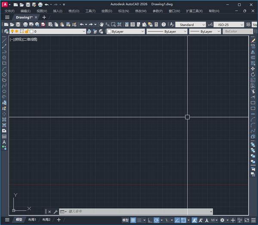Click the viewport view label controls
The image size is (258, 225).
(x=24, y=40)
